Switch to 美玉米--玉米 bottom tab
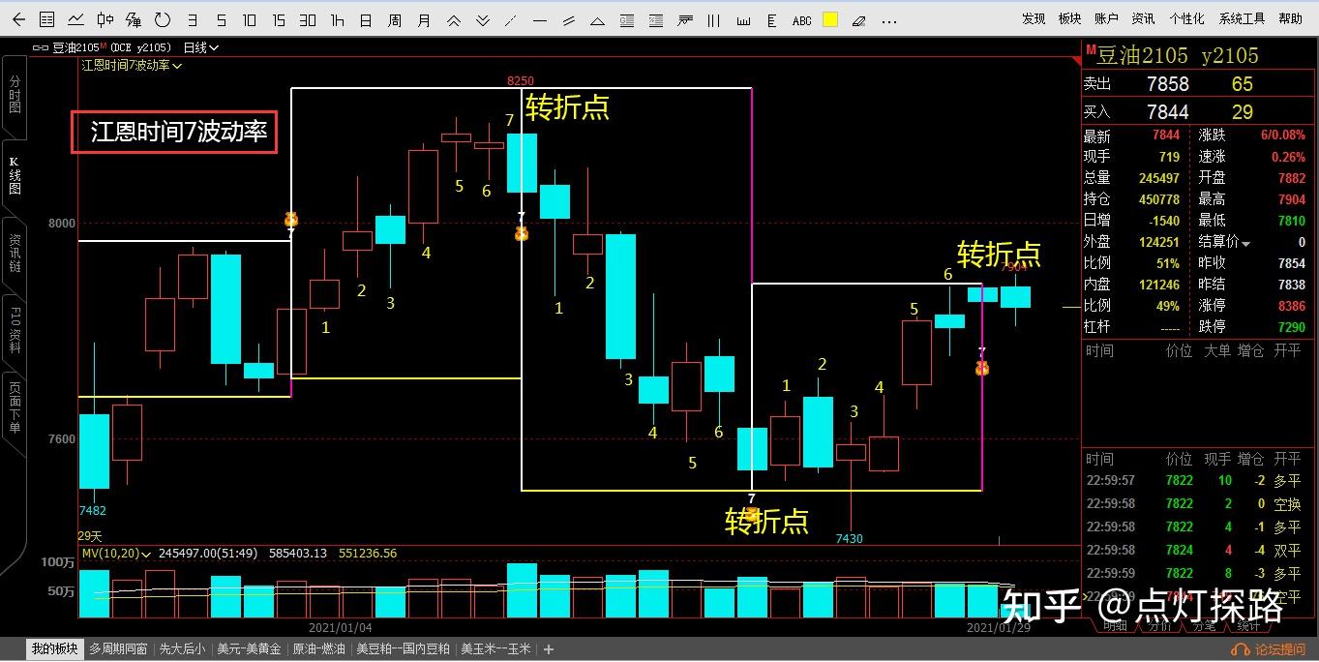Image resolution: width=1319 pixels, height=662 pixels. click(x=495, y=649)
